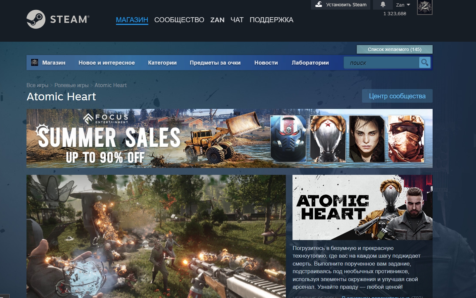
Task: Click the gameplay screenshot preview
Action: [156, 236]
